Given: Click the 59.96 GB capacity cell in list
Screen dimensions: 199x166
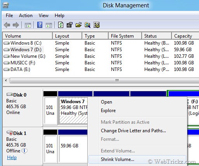Looking at the screenshot, I should (x=183, y=50).
